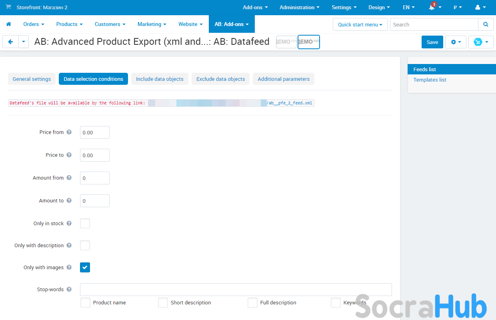This screenshot has width=496, height=320.
Task: Click the Save button
Action: pyautogui.click(x=432, y=42)
